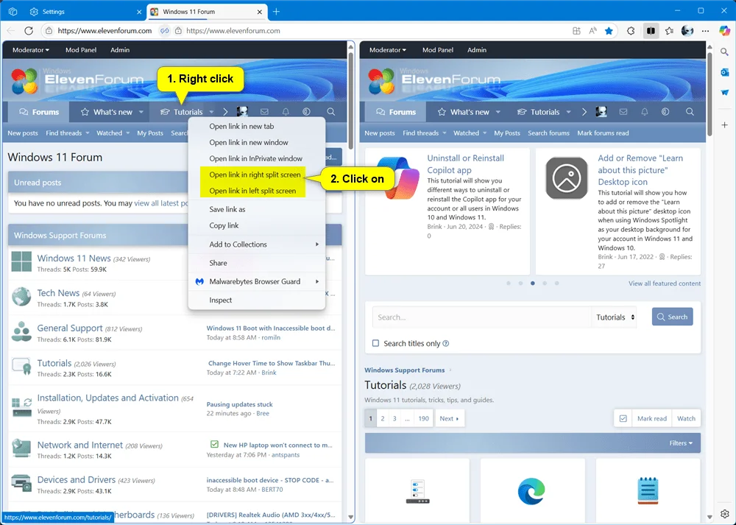Click Mark forums read in the right pane
The height and width of the screenshot is (525, 736).
click(603, 133)
